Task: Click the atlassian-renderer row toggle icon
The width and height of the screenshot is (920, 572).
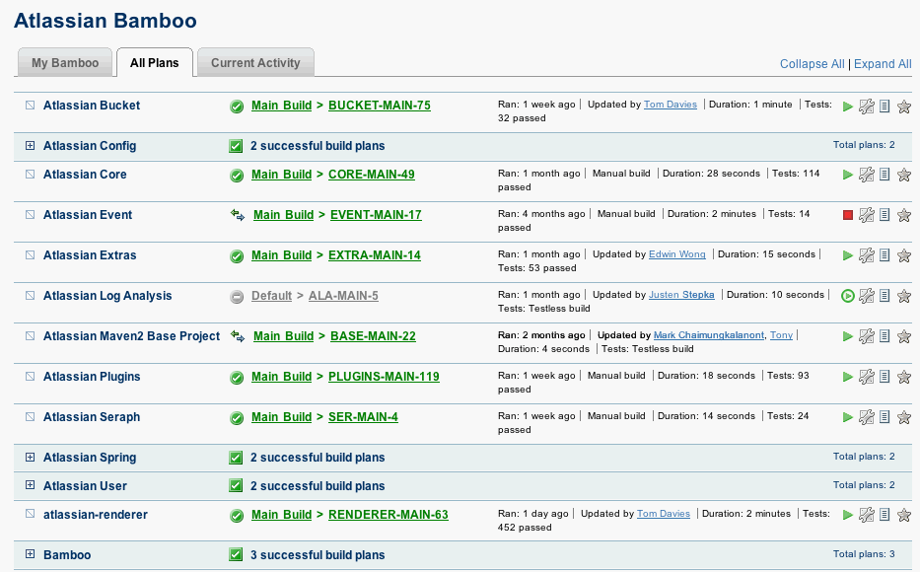Action: point(30,514)
